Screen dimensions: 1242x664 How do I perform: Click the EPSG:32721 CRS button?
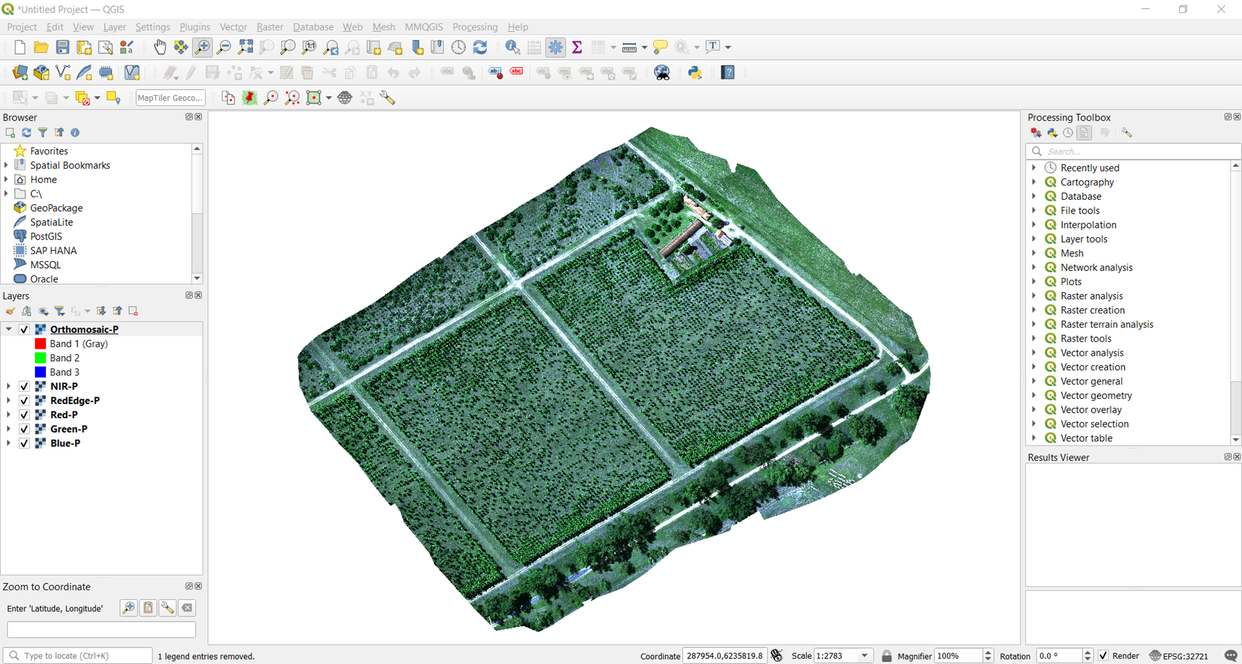pyautogui.click(x=1179, y=656)
